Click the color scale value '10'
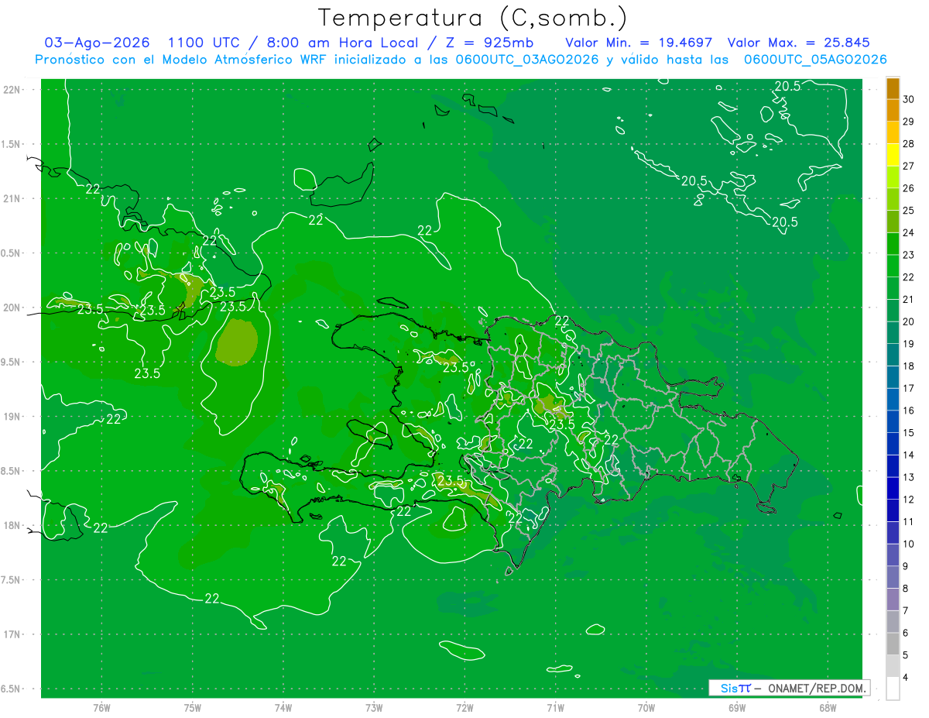929x718 pixels. pyautogui.click(x=908, y=544)
